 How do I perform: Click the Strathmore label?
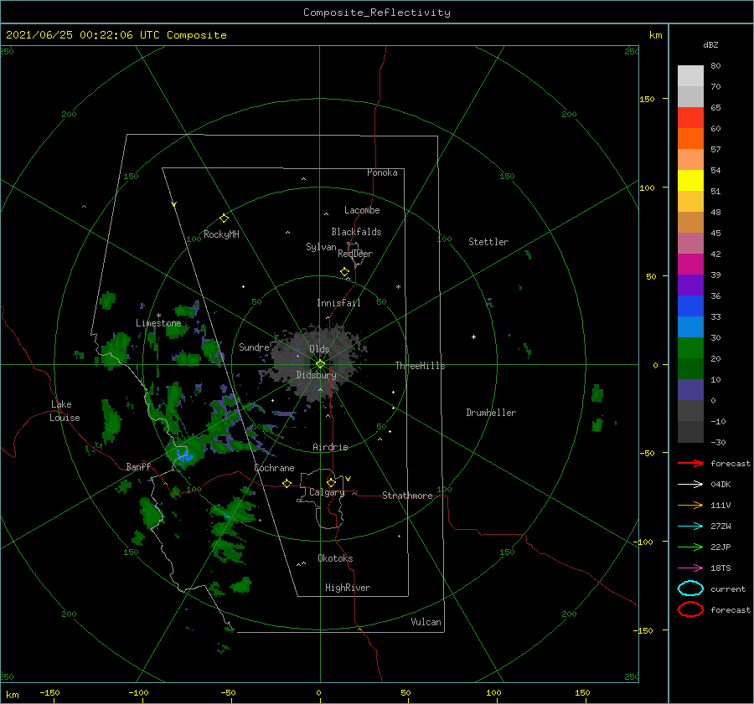(x=407, y=496)
